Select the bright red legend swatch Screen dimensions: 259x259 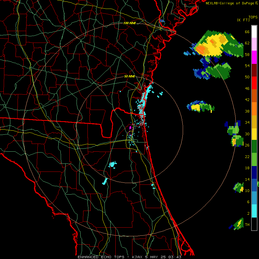coord(254,83)
